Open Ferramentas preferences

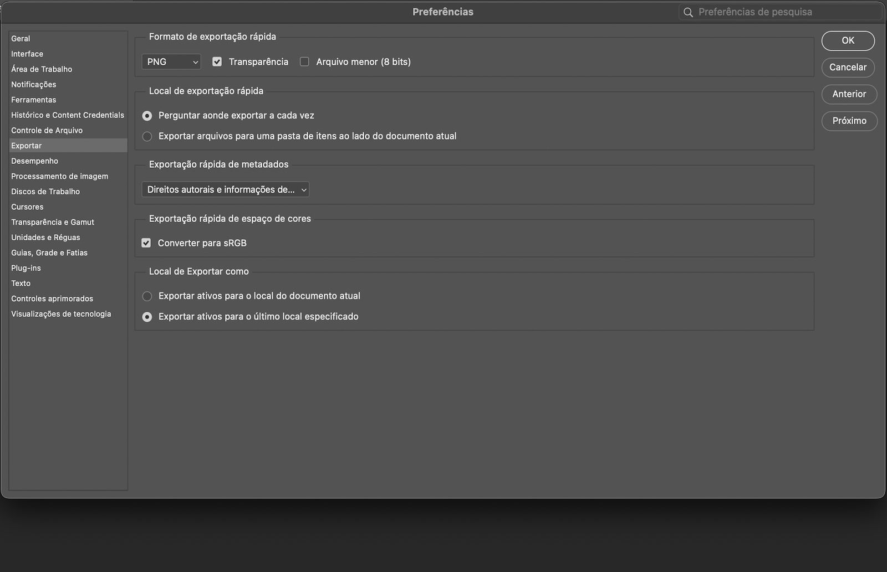(68, 100)
